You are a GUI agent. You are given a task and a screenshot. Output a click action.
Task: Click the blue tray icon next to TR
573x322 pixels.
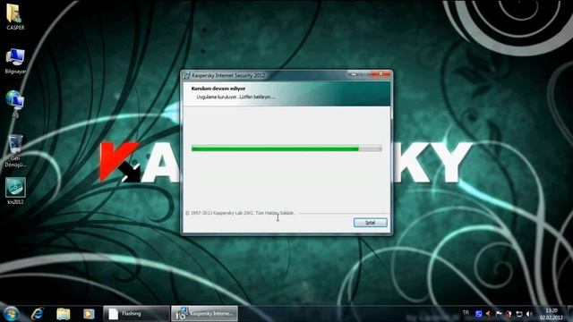(478, 314)
